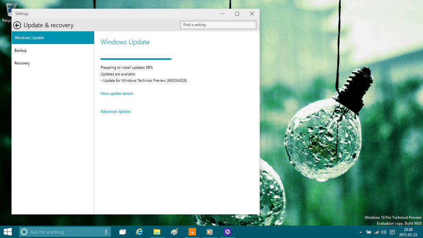
Task: Launch Internet Explorer from the taskbar
Action: click(x=139, y=232)
